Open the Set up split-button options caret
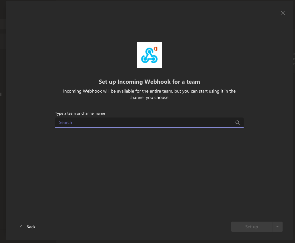 (x=277, y=227)
